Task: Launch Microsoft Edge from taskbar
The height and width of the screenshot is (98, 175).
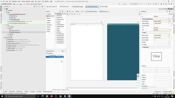Action: tap(43, 96)
